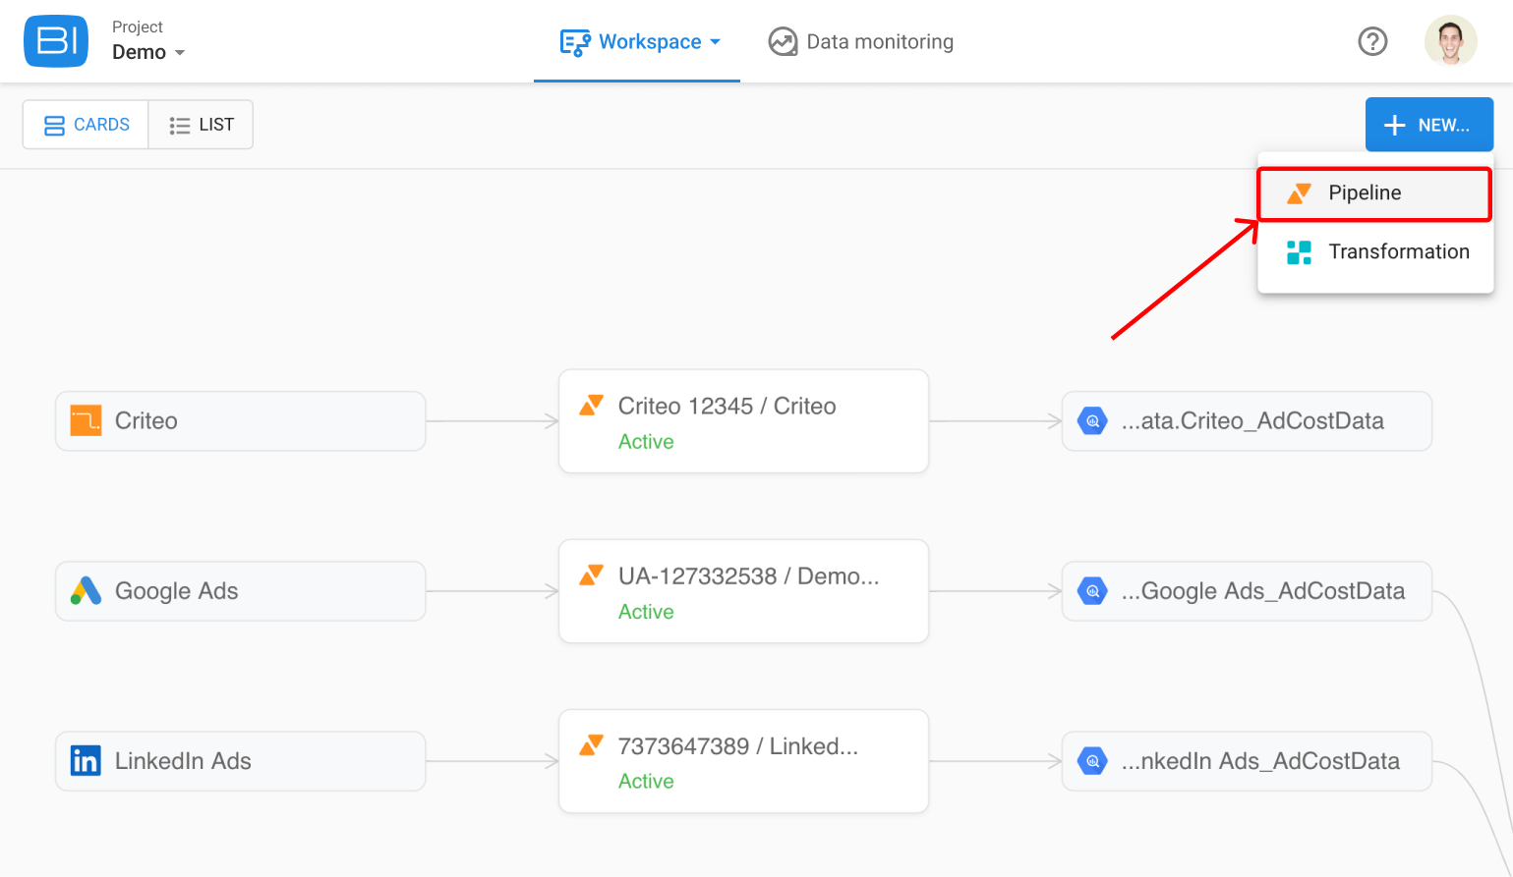
Task: Click the List view icon
Action: 179,126
